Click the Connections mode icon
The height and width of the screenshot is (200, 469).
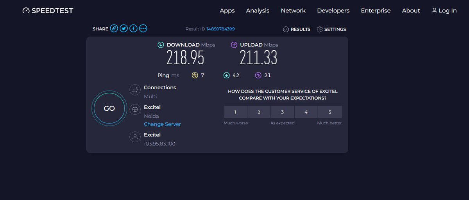point(135,90)
